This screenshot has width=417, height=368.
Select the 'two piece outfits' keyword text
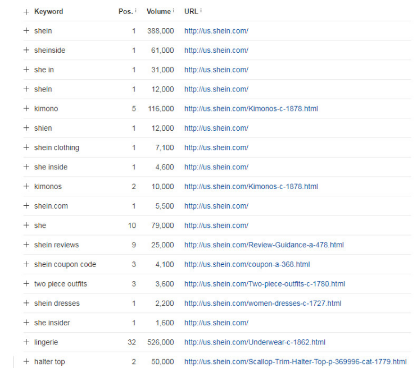coord(61,284)
